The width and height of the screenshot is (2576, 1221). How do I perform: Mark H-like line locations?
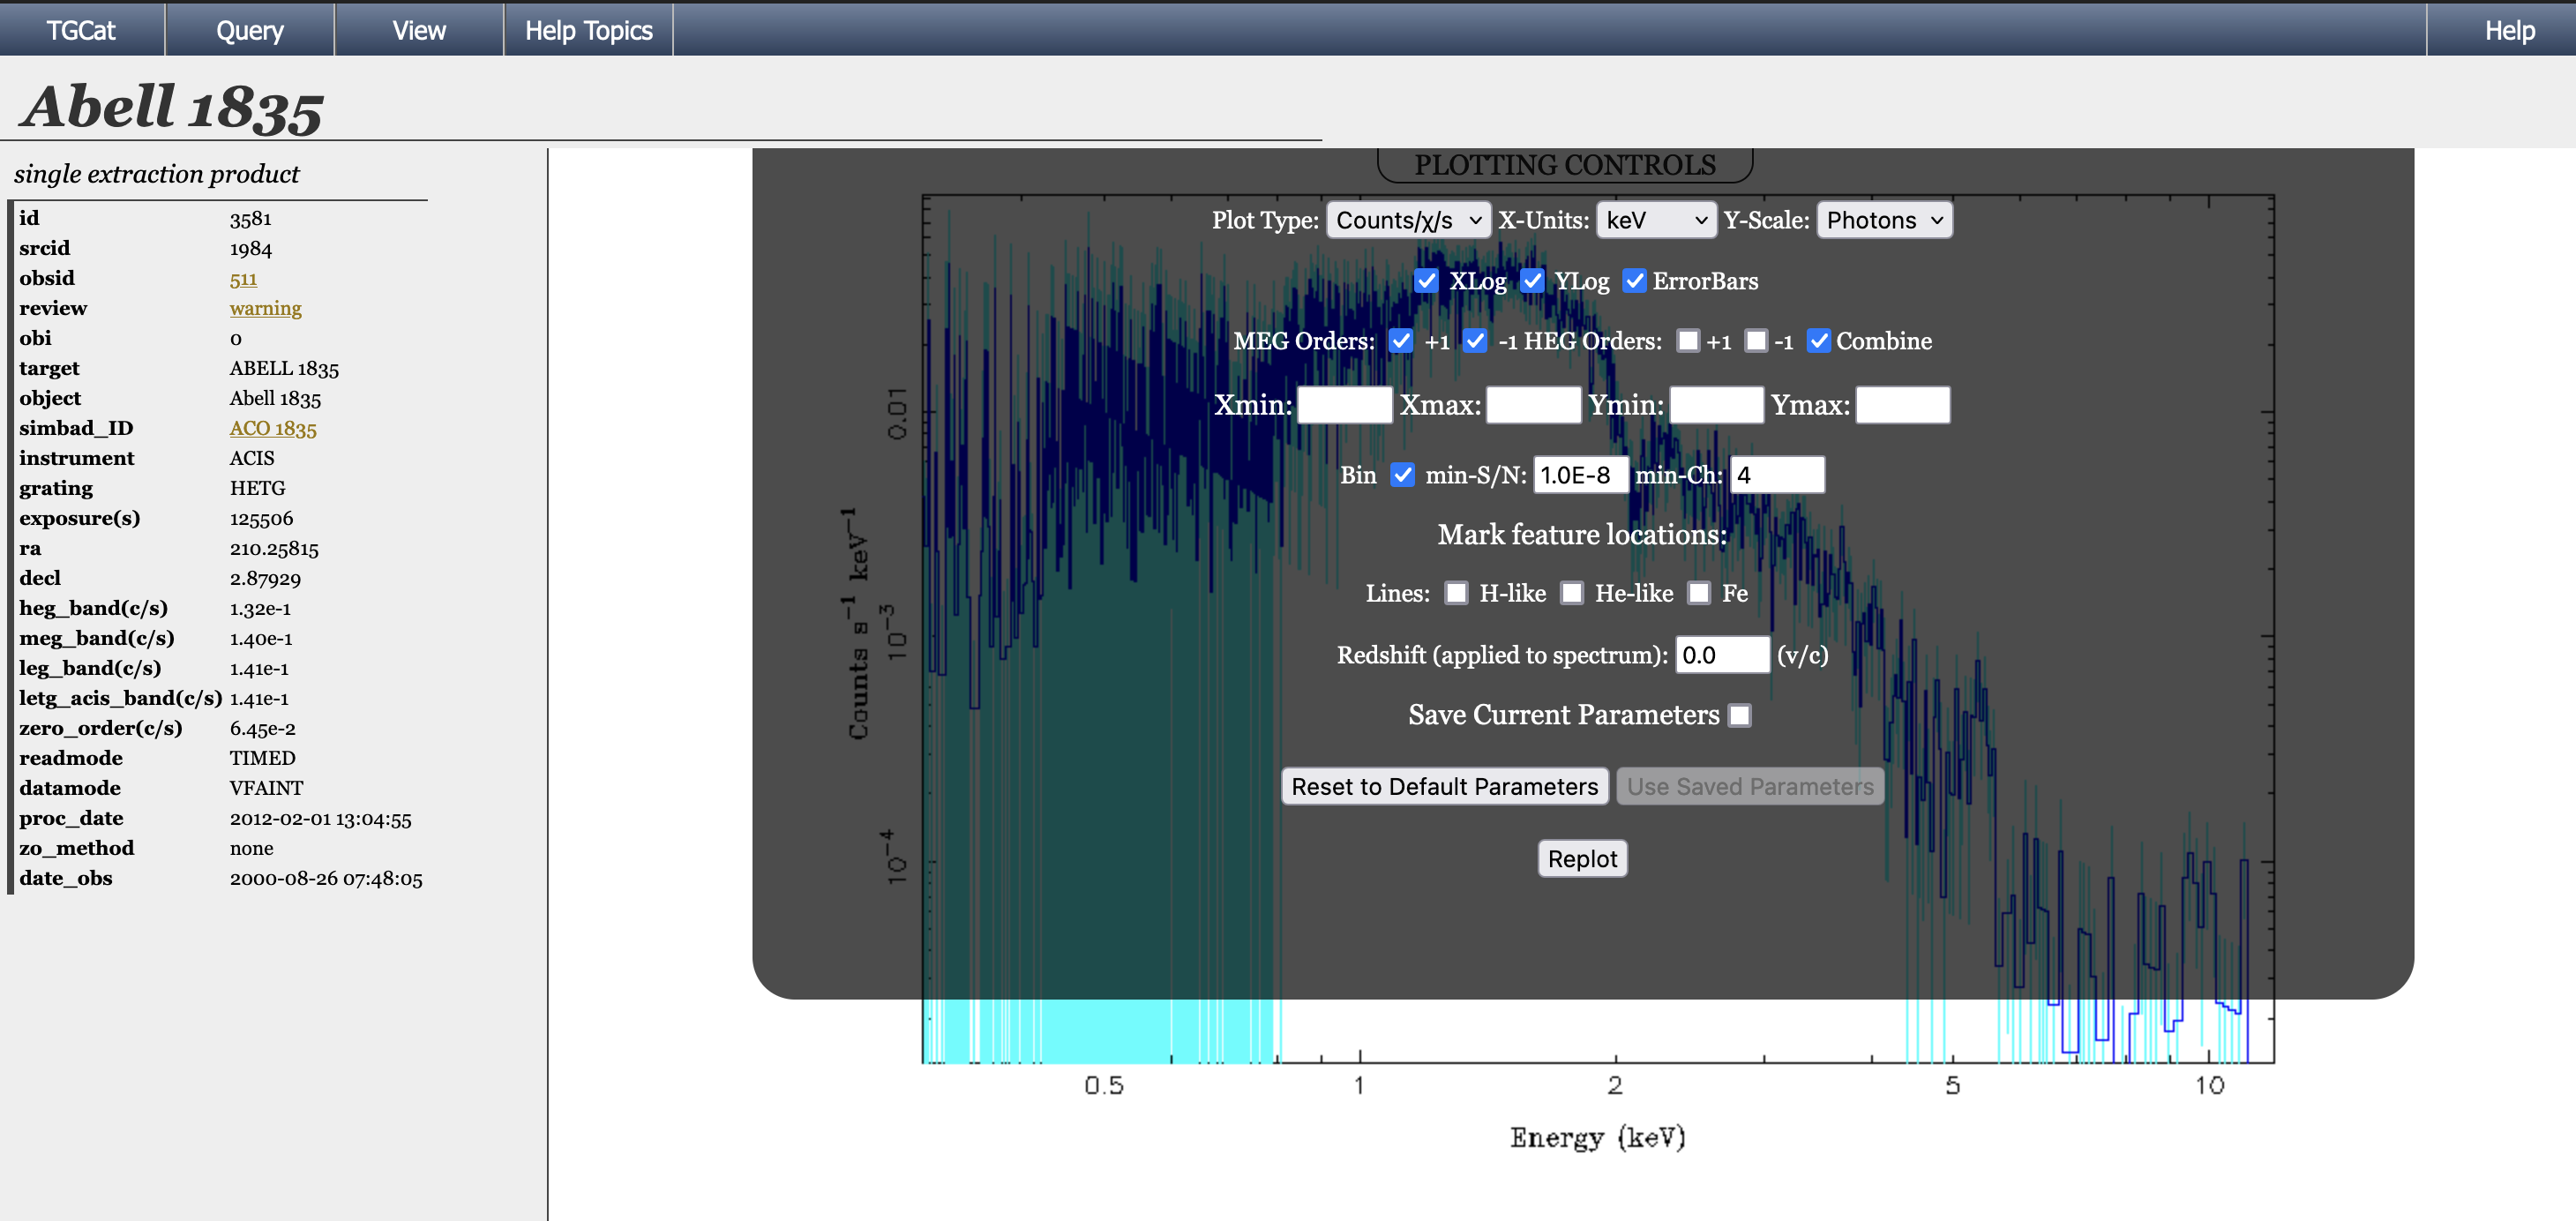[x=1456, y=593]
